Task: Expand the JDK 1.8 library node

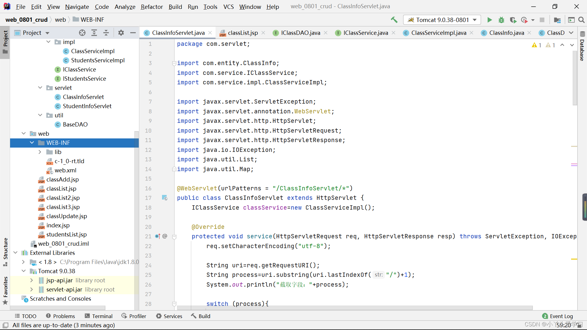Action: 24,262
